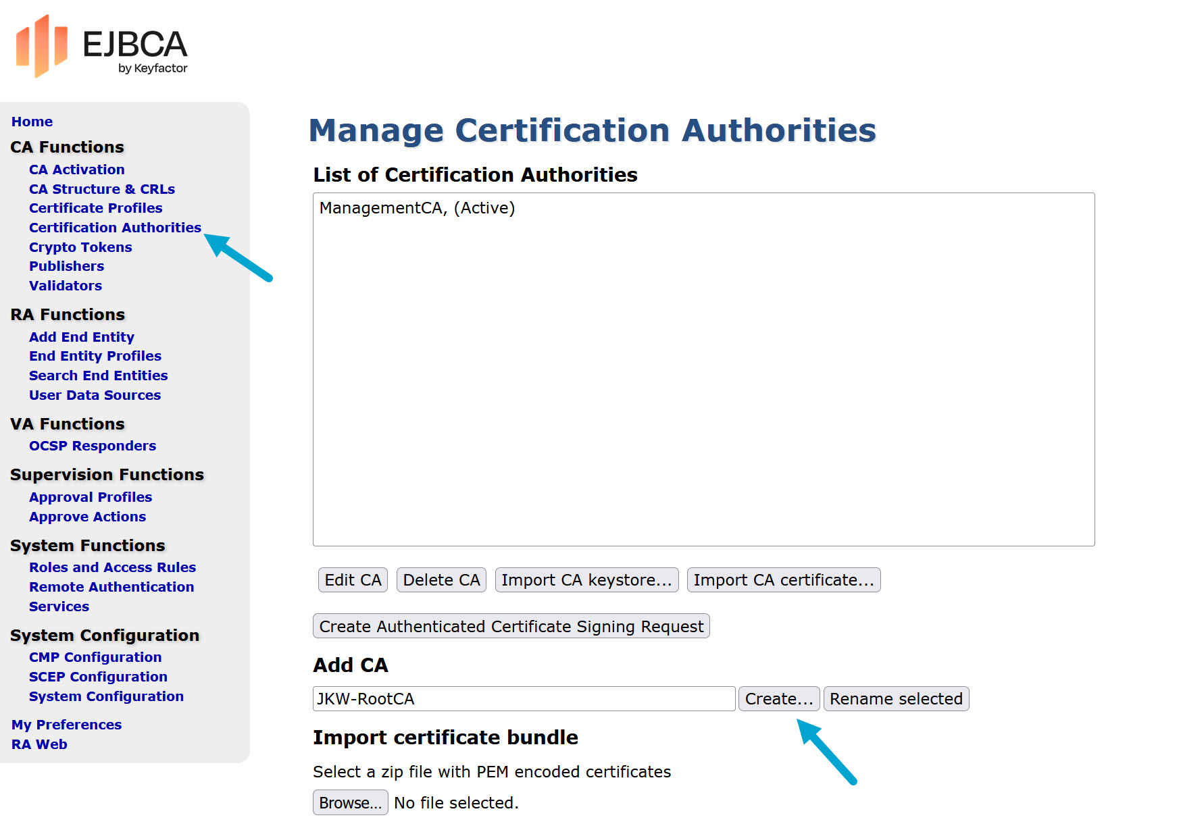Image resolution: width=1181 pixels, height=826 pixels.
Task: Click the Delete CA button
Action: pyautogui.click(x=441, y=580)
